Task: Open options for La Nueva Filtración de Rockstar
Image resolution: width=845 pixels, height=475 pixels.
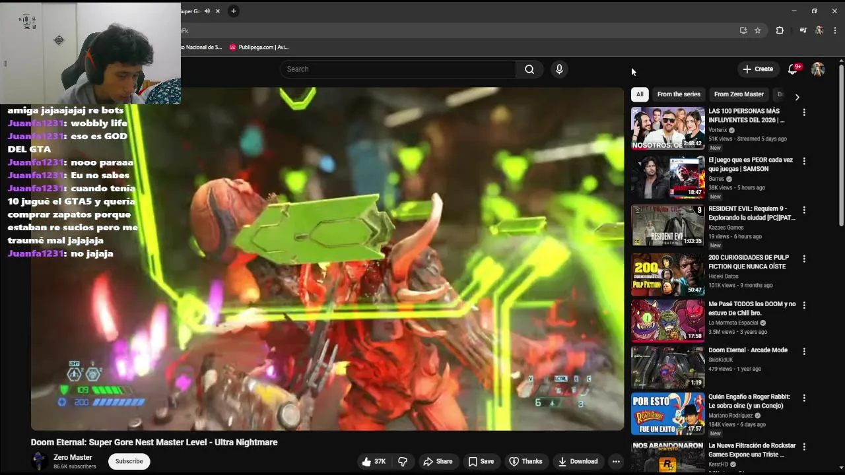Action: 804,447
